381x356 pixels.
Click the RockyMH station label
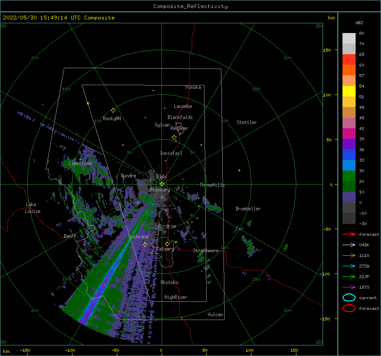tap(112, 119)
